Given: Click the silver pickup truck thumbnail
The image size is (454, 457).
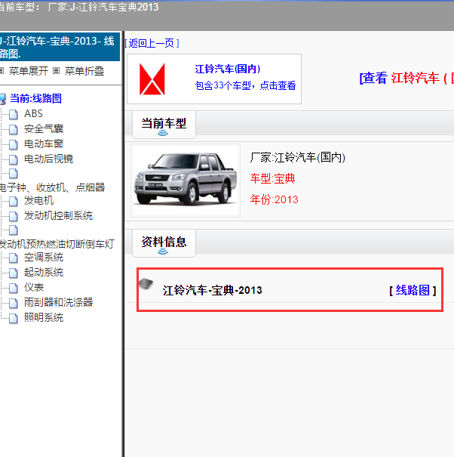Looking at the screenshot, I should [186, 181].
